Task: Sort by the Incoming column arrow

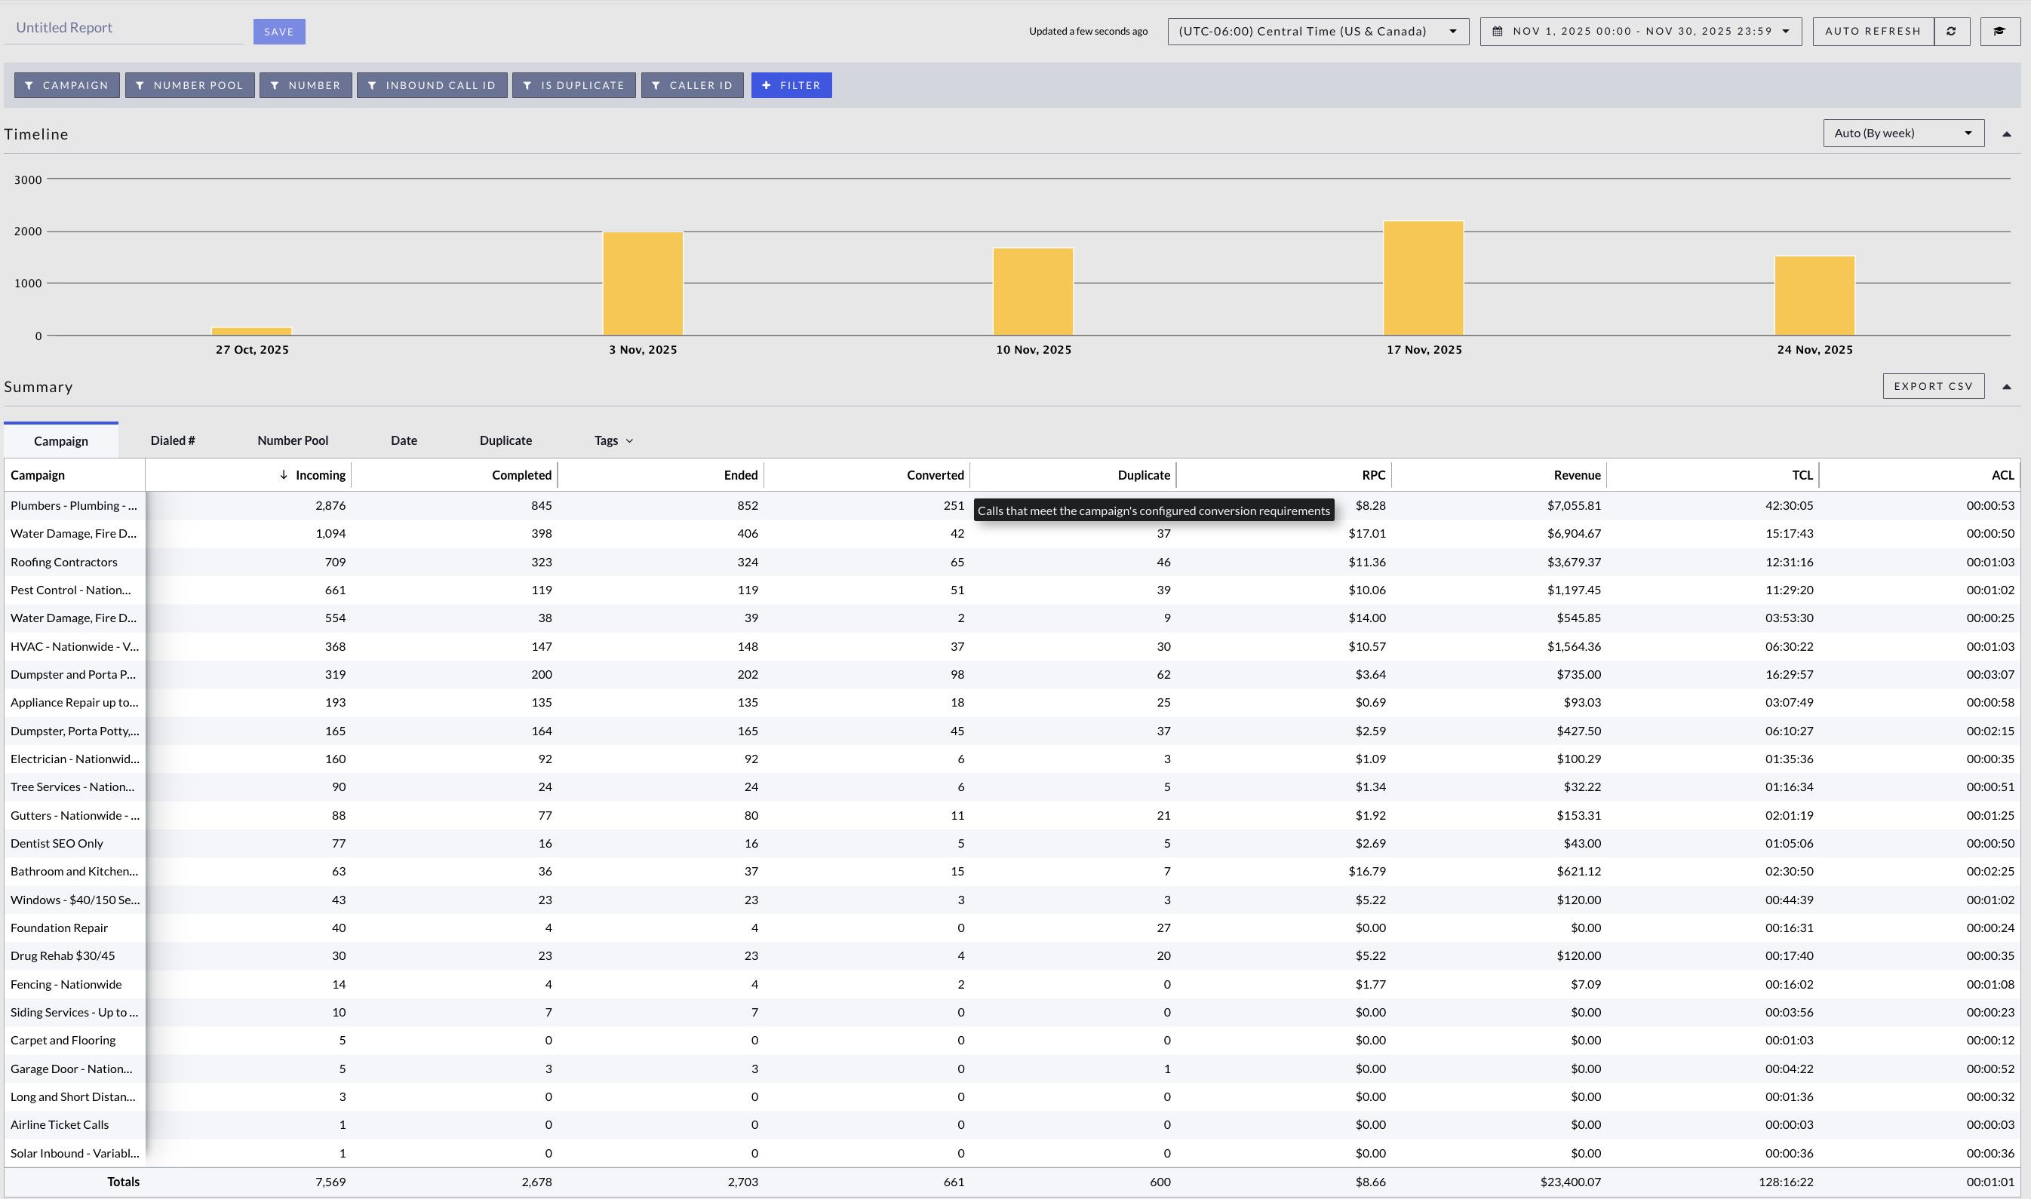Action: (284, 474)
